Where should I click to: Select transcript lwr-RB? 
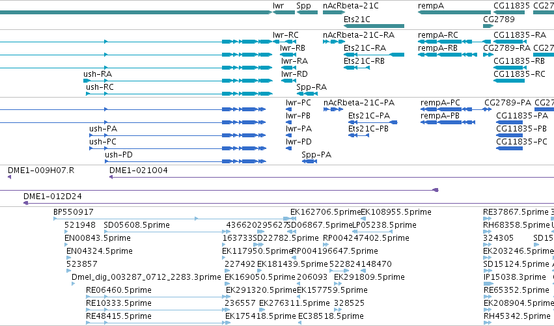point(292,48)
